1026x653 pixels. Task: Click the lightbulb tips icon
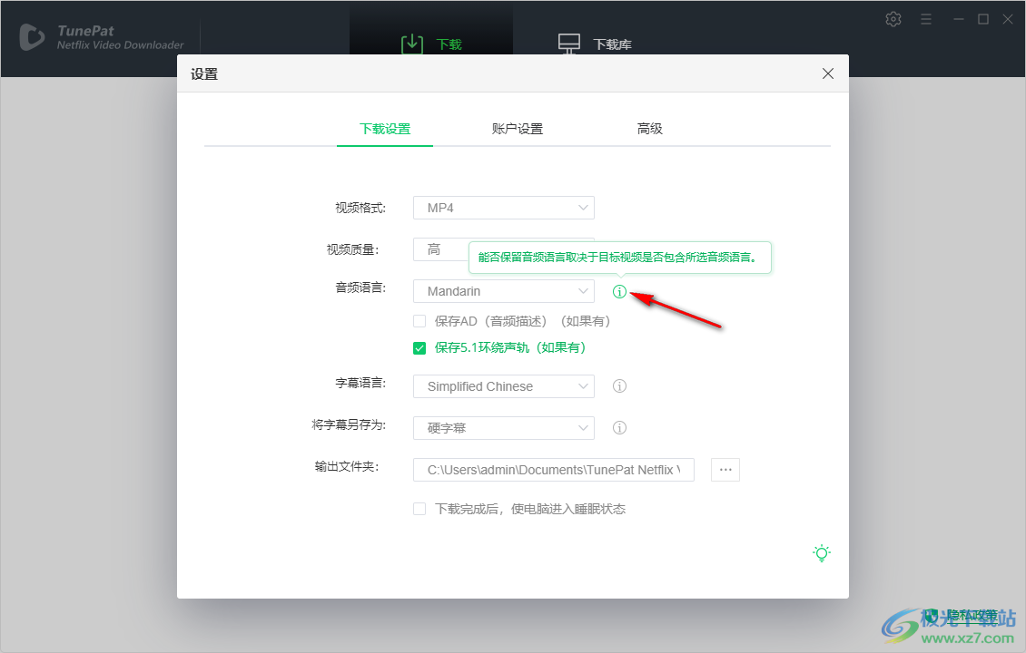(821, 552)
